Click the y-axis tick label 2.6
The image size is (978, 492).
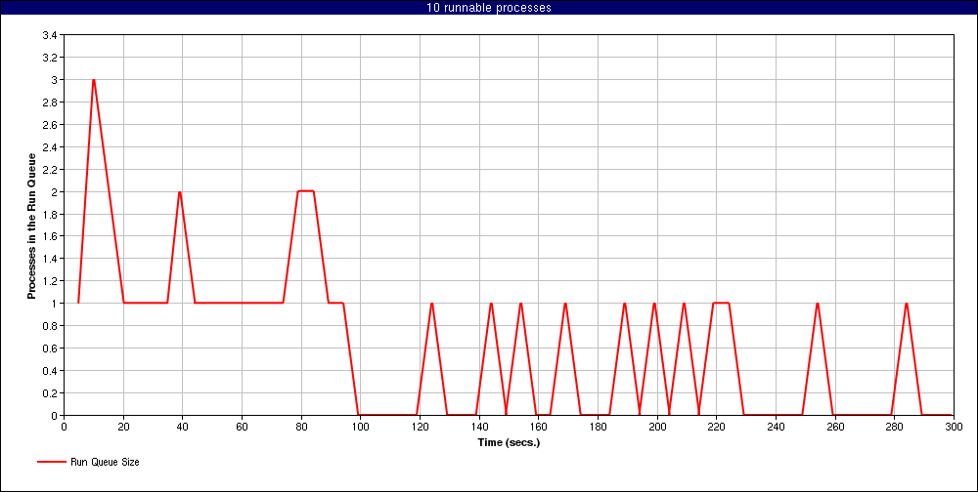(50, 125)
